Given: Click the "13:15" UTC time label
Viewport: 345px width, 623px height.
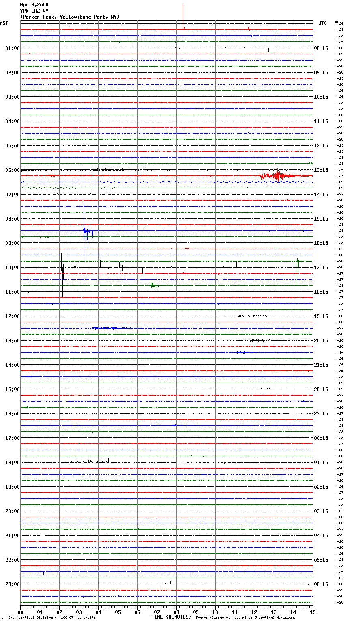Looking at the screenshot, I should click(x=321, y=170).
